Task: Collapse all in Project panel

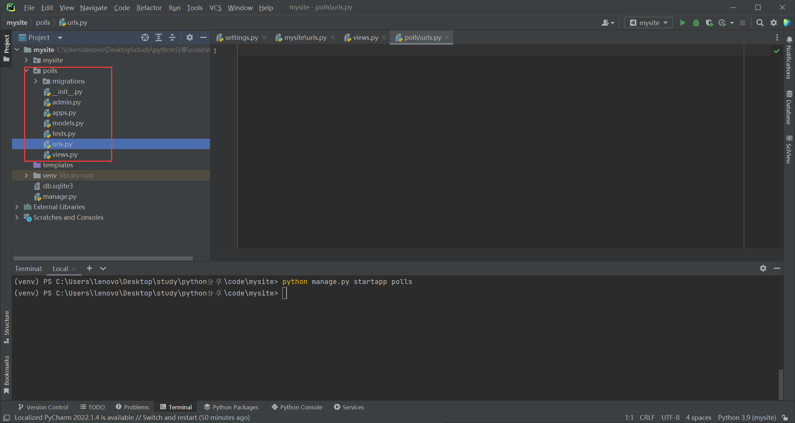Action: 172,37
